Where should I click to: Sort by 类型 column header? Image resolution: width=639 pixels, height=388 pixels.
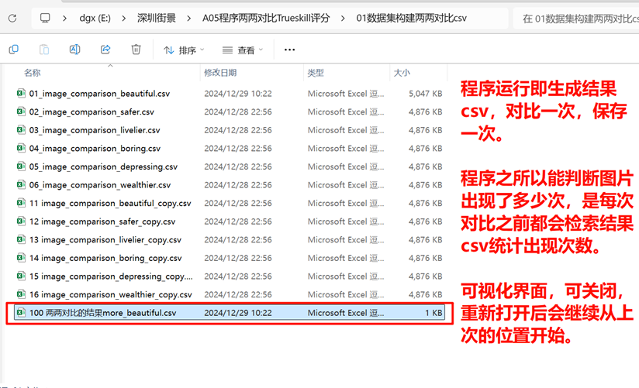(316, 73)
